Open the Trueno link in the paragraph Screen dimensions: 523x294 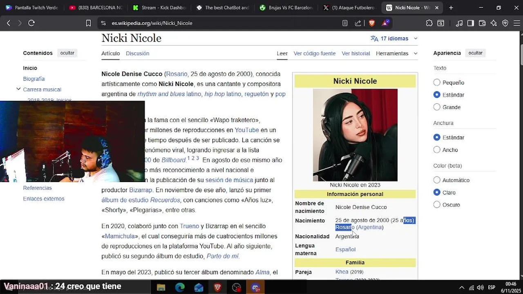point(190,226)
